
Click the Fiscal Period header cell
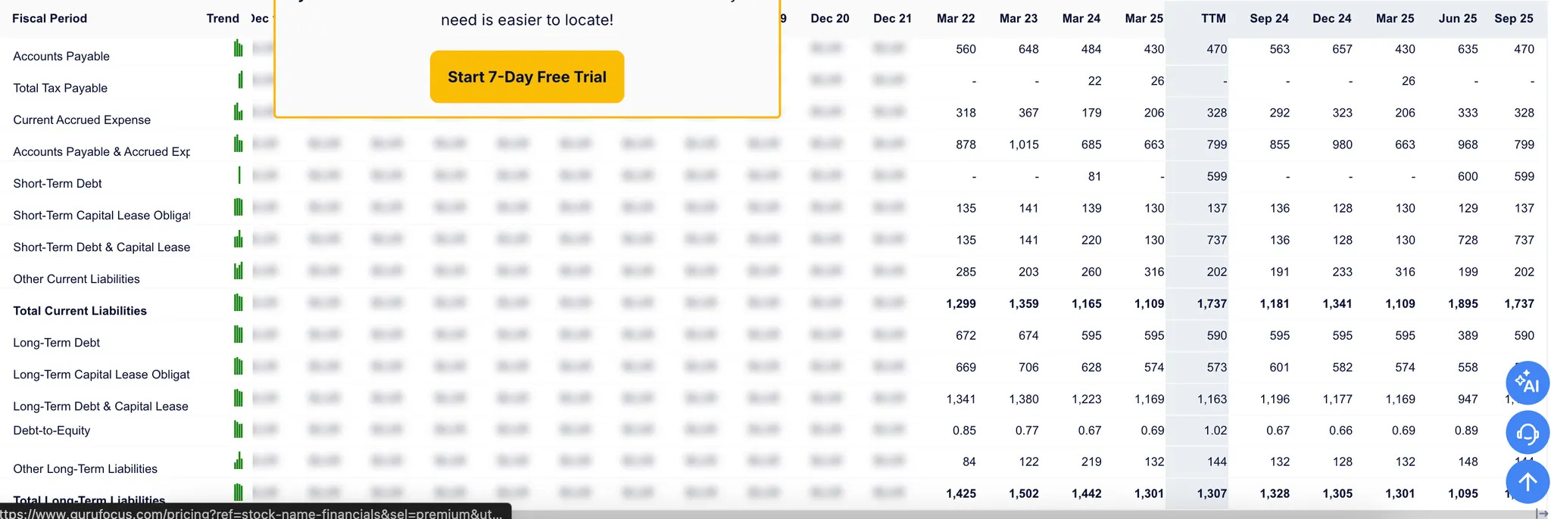49,18
